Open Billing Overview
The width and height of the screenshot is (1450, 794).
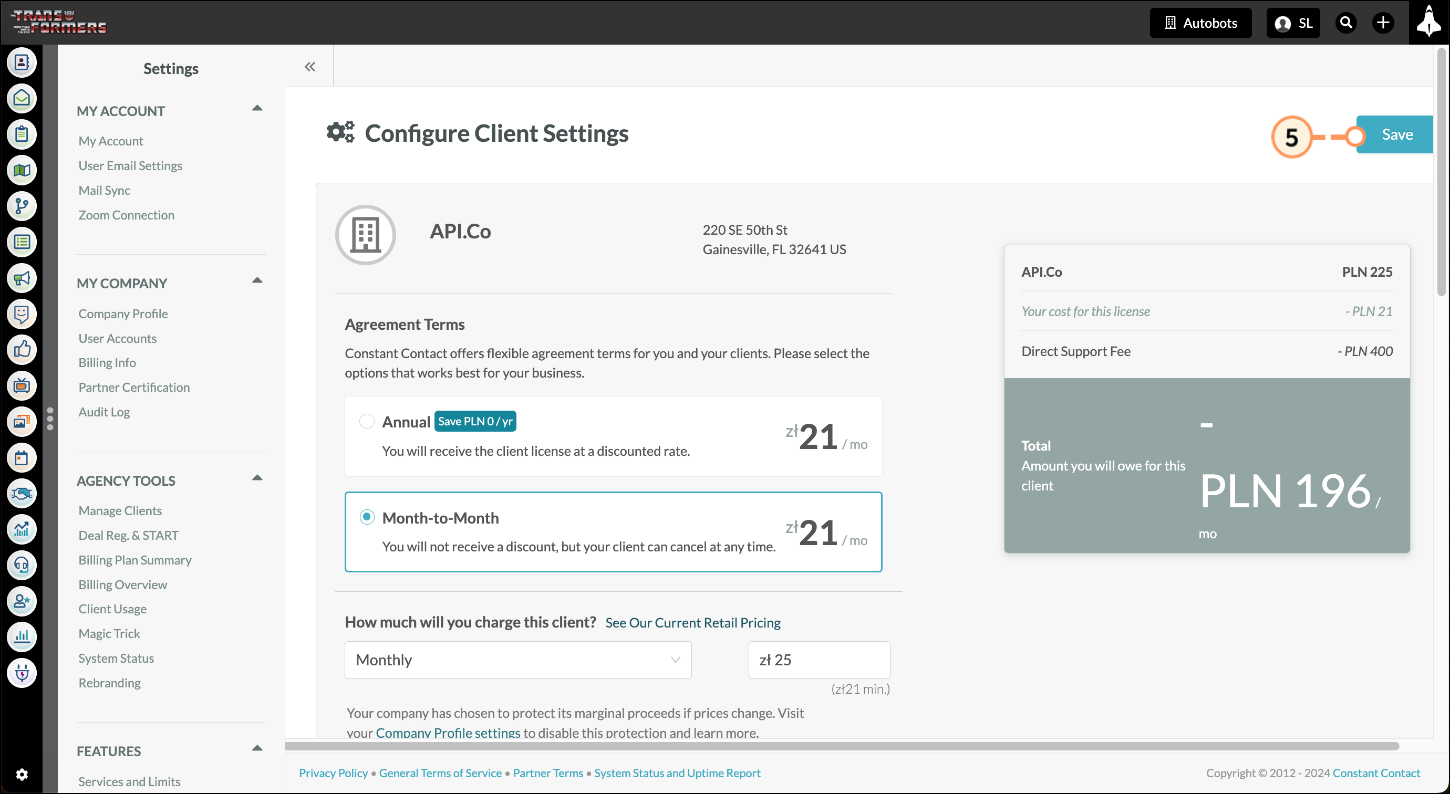point(123,584)
